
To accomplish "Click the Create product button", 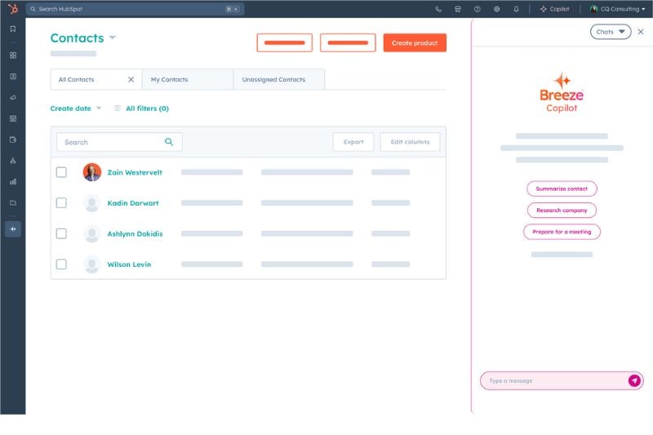I will pyautogui.click(x=415, y=43).
